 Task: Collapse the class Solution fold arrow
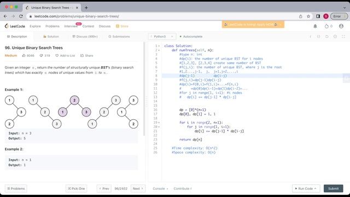click(159, 46)
